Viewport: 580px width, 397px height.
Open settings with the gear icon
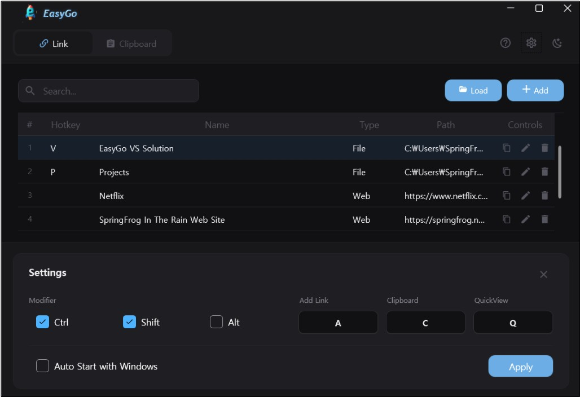tap(531, 43)
